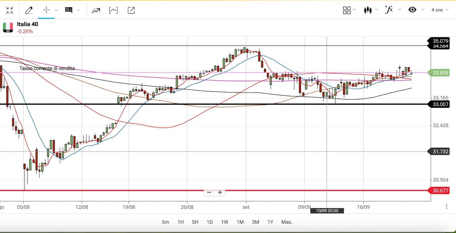This screenshot has width=456, height=233.
Task: Select the 1M time range
Action: coord(240,222)
